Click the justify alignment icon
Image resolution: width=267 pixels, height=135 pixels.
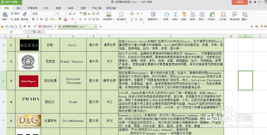click(x=93, y=19)
